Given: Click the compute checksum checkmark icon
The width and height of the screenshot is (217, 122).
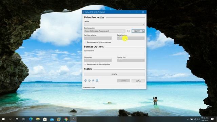Looking at the screenshot, I should (x=128, y=31).
